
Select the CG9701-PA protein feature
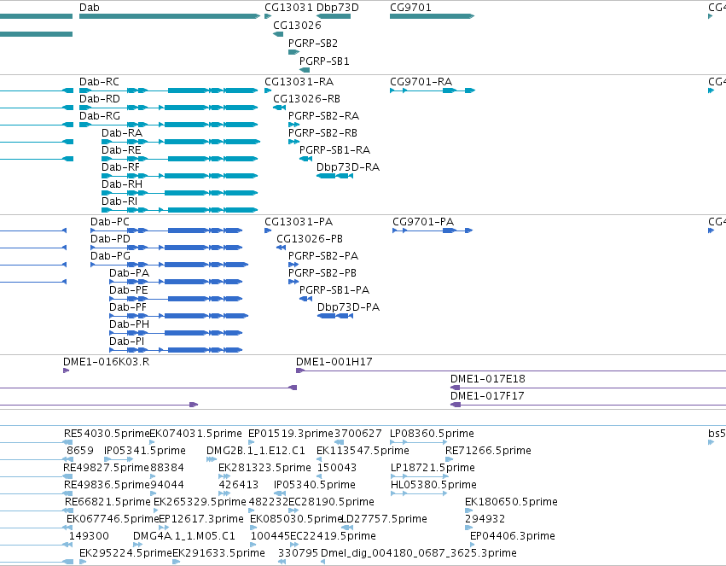tap(433, 230)
